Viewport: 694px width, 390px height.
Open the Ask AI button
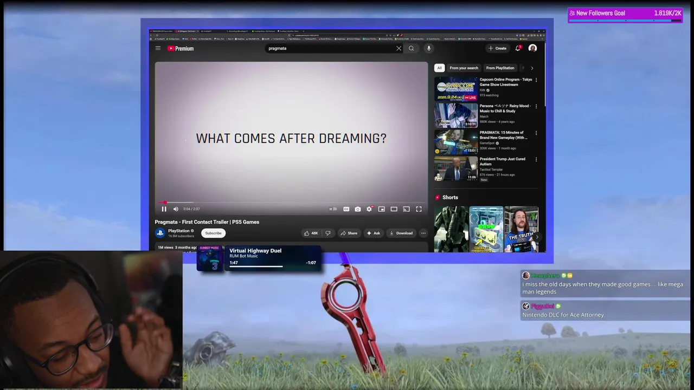coord(374,233)
